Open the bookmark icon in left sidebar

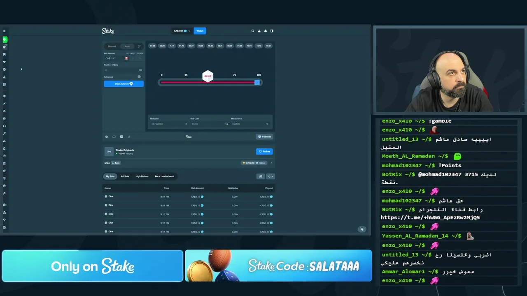(x=5, y=54)
